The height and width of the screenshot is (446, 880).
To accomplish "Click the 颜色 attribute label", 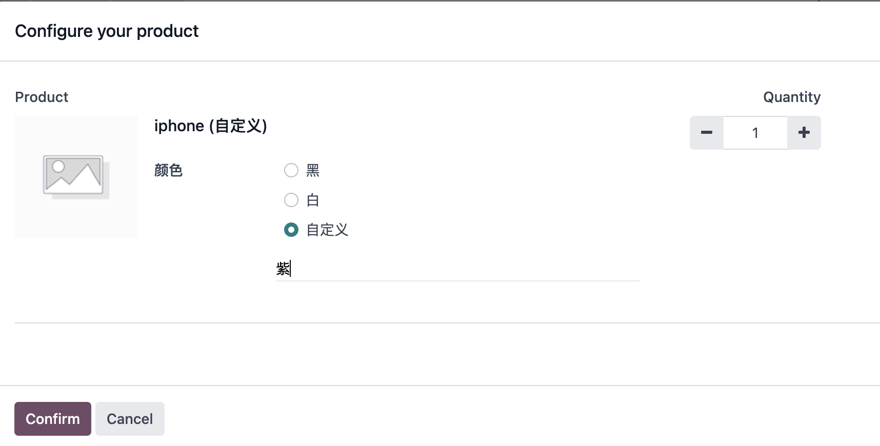I will [x=168, y=170].
